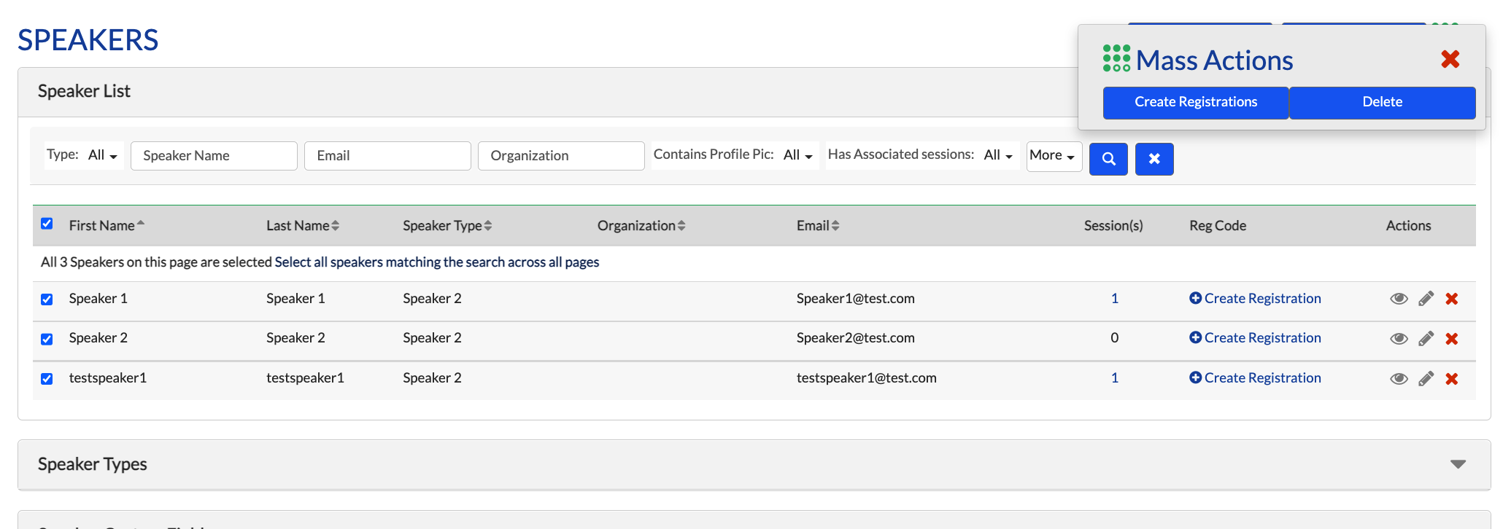Uncheck the select-all speakers header checkbox
The image size is (1503, 529).
point(47,224)
